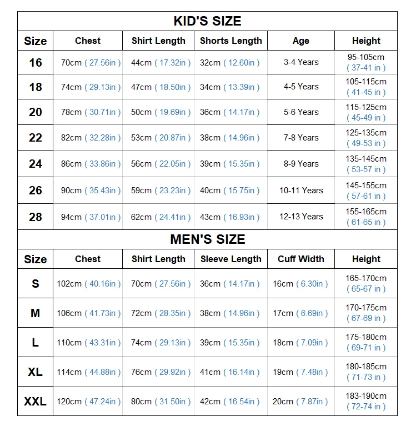The width and height of the screenshot is (416, 426).
Task: Click the 40cm shorts length cell
Action: pyautogui.click(x=229, y=191)
